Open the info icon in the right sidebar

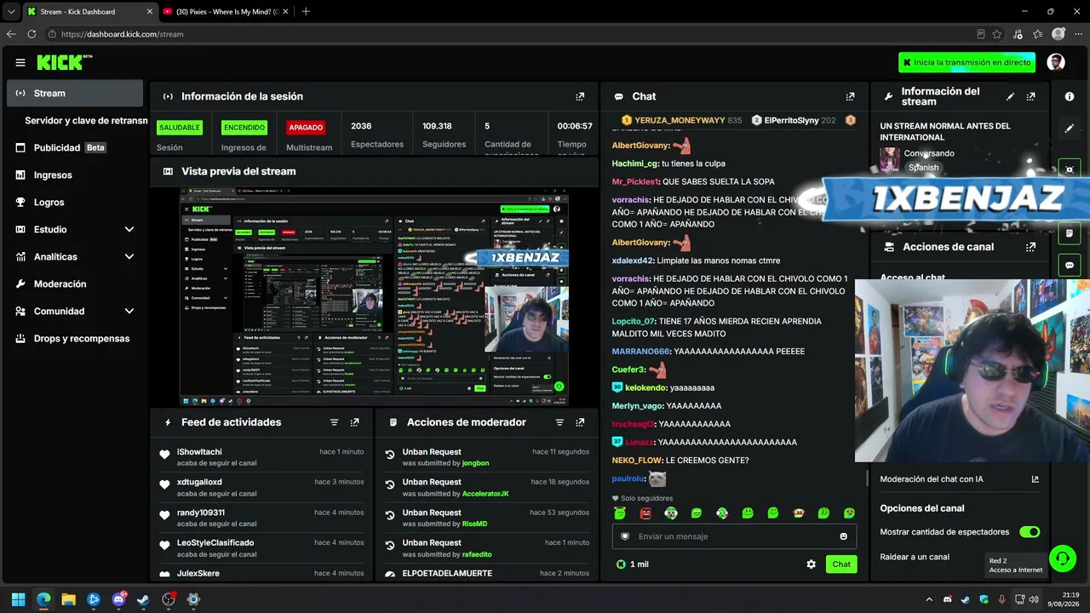[1070, 96]
